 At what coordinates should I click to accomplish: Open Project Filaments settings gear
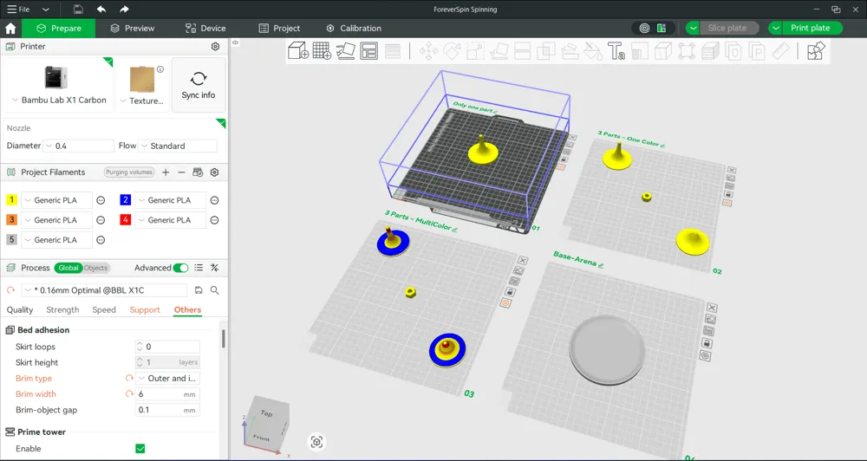[x=214, y=172]
